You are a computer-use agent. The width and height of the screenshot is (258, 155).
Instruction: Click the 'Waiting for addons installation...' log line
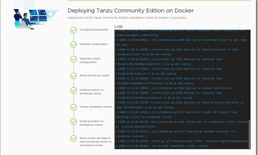(175, 88)
